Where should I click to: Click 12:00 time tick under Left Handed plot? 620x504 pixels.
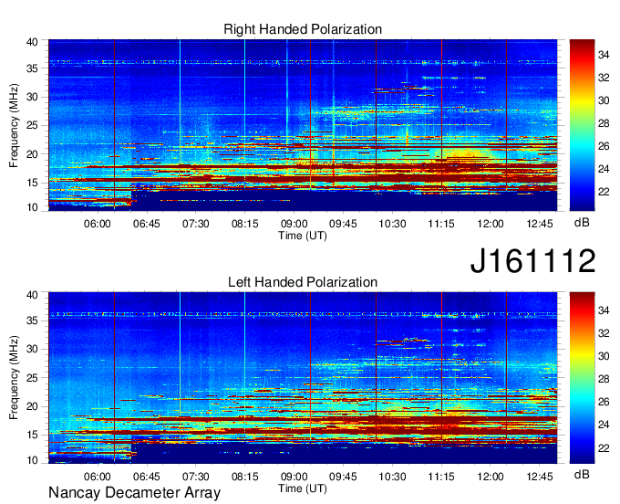click(x=491, y=477)
